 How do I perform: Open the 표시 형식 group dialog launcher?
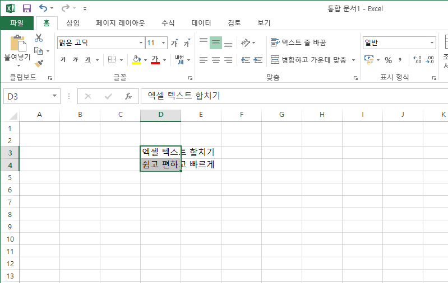point(435,78)
